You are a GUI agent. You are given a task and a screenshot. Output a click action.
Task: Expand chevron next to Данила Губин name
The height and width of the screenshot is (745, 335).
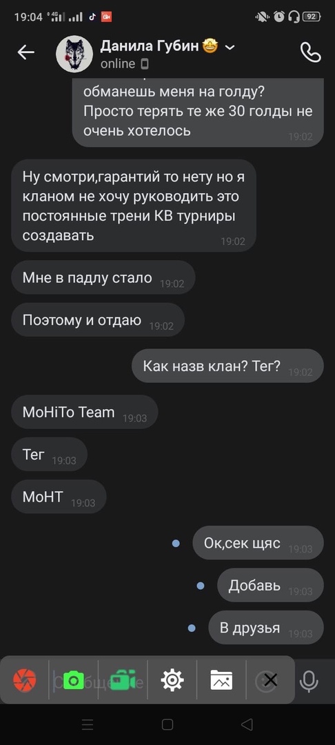[x=230, y=47]
